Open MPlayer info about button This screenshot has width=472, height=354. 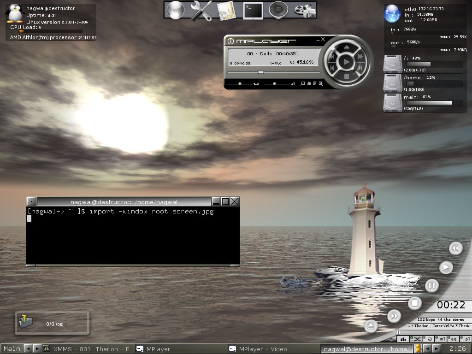pos(230,41)
